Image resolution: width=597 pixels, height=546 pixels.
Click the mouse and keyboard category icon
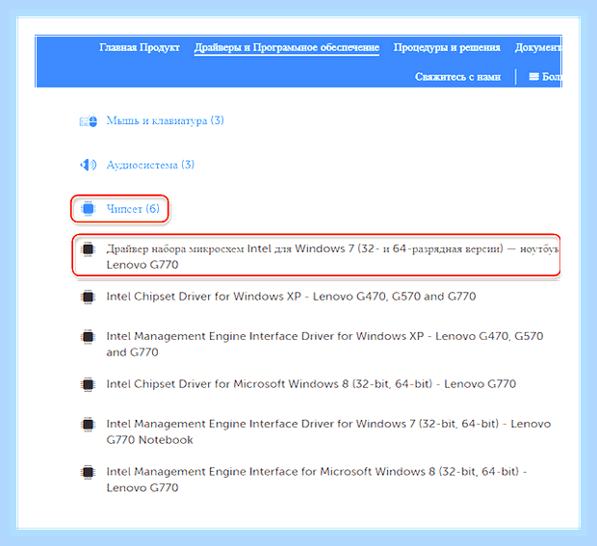(x=88, y=120)
